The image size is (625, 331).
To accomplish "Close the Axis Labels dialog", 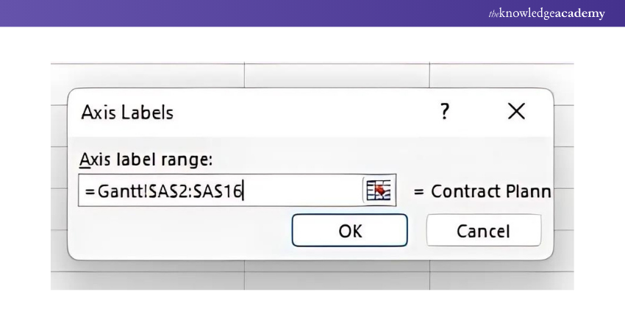I will 517,113.
